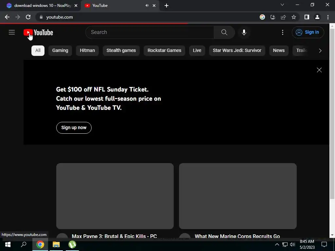Select the Live filter chip
This screenshot has width=335, height=251.
tap(197, 51)
